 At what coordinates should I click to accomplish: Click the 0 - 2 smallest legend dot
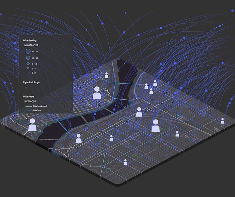(x=28, y=73)
